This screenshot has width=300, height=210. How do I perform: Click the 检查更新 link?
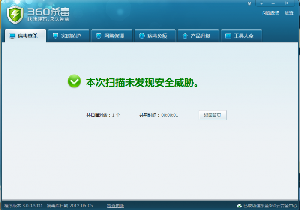pos(115,206)
